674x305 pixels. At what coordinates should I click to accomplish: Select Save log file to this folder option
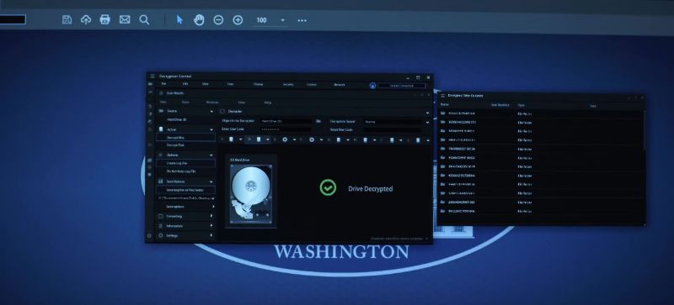[185, 190]
